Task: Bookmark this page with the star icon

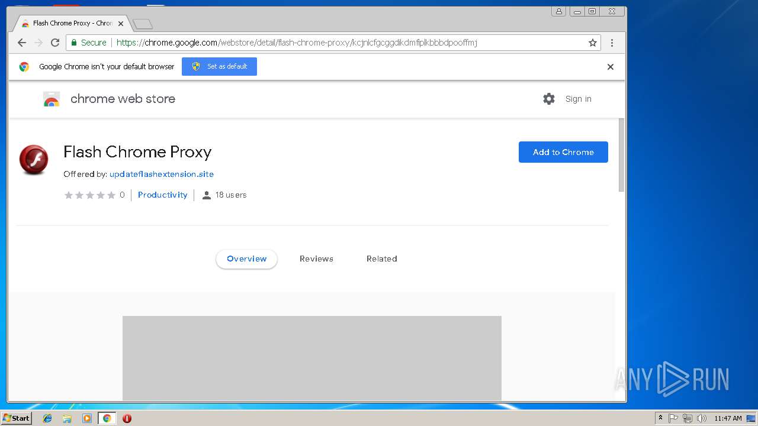Action: click(x=592, y=43)
